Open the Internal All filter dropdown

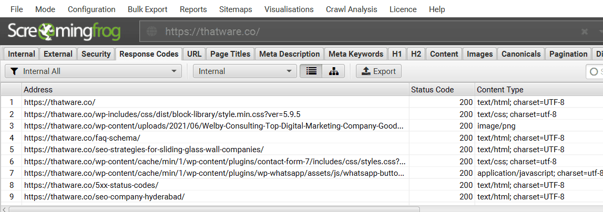click(x=93, y=71)
